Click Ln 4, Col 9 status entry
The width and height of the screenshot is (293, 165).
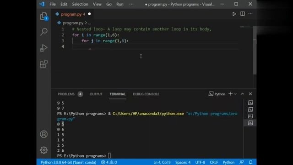(x=162, y=162)
